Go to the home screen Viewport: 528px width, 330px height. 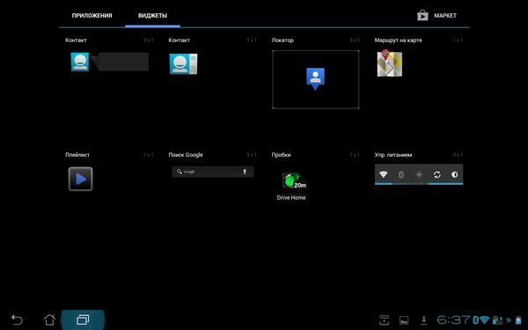point(49,319)
